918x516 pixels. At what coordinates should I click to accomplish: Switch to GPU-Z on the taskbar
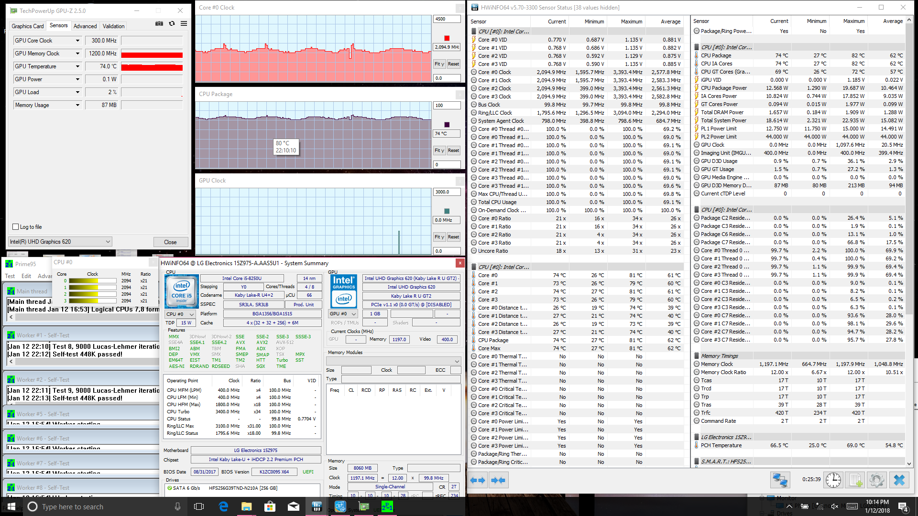[364, 506]
